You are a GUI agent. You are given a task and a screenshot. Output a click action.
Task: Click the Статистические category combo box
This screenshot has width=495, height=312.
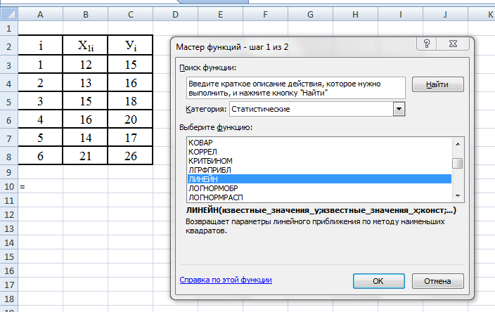317,109
